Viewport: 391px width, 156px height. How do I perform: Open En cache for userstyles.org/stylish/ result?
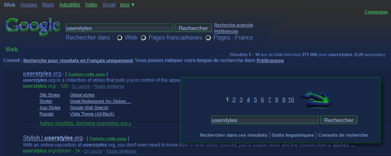click(x=93, y=151)
